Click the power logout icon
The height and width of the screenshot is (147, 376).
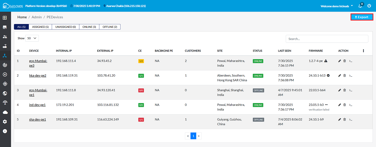click(369, 6)
